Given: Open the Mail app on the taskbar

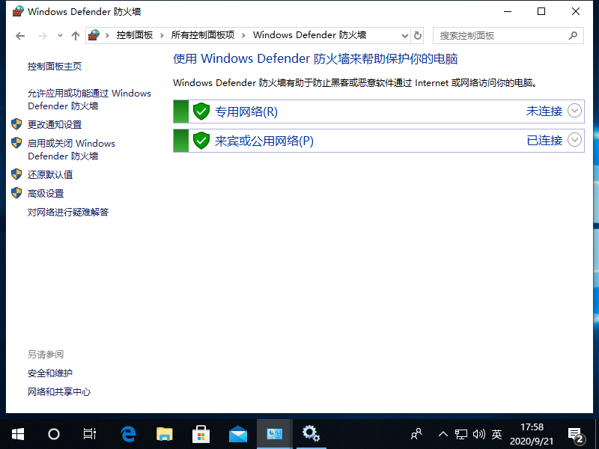Looking at the screenshot, I should (x=238, y=433).
